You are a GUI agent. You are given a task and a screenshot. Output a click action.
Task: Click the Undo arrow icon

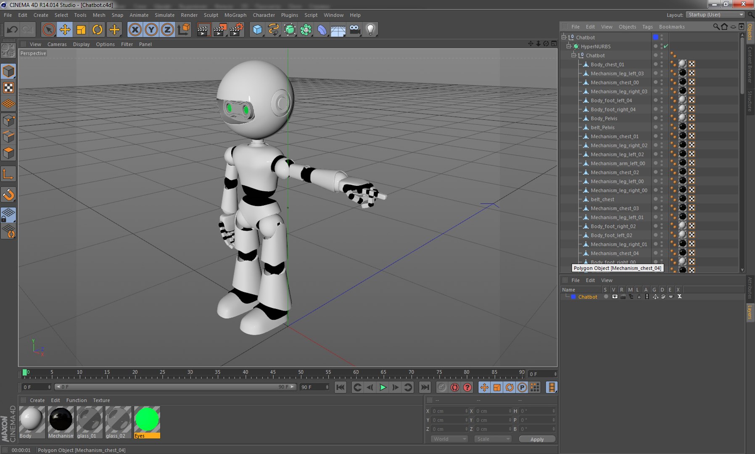pyautogui.click(x=12, y=29)
